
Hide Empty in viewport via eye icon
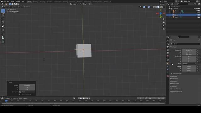(197, 15)
